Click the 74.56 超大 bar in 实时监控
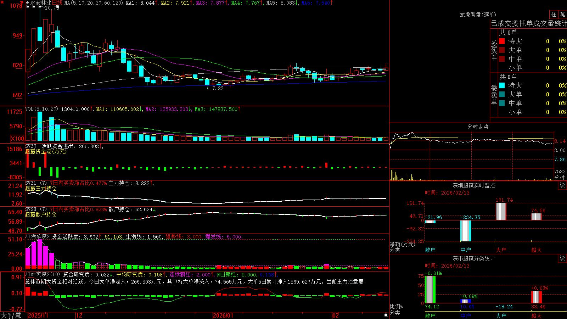 (x=536, y=217)
